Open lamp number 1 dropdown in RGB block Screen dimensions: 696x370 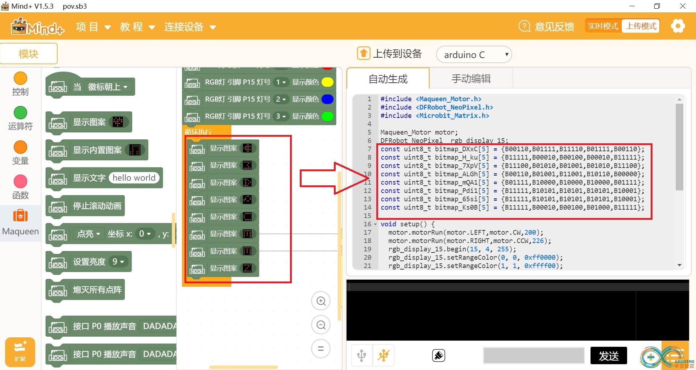click(281, 82)
